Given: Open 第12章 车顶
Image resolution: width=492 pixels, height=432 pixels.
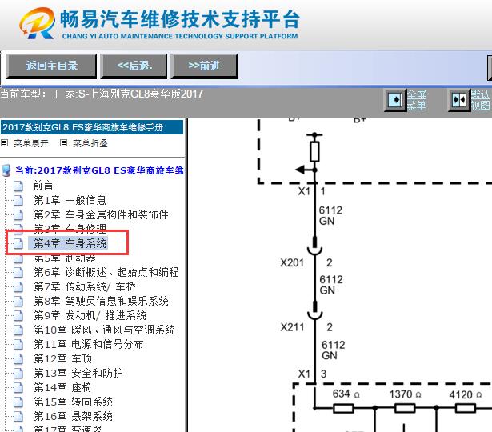Looking at the screenshot, I should (x=62, y=358).
